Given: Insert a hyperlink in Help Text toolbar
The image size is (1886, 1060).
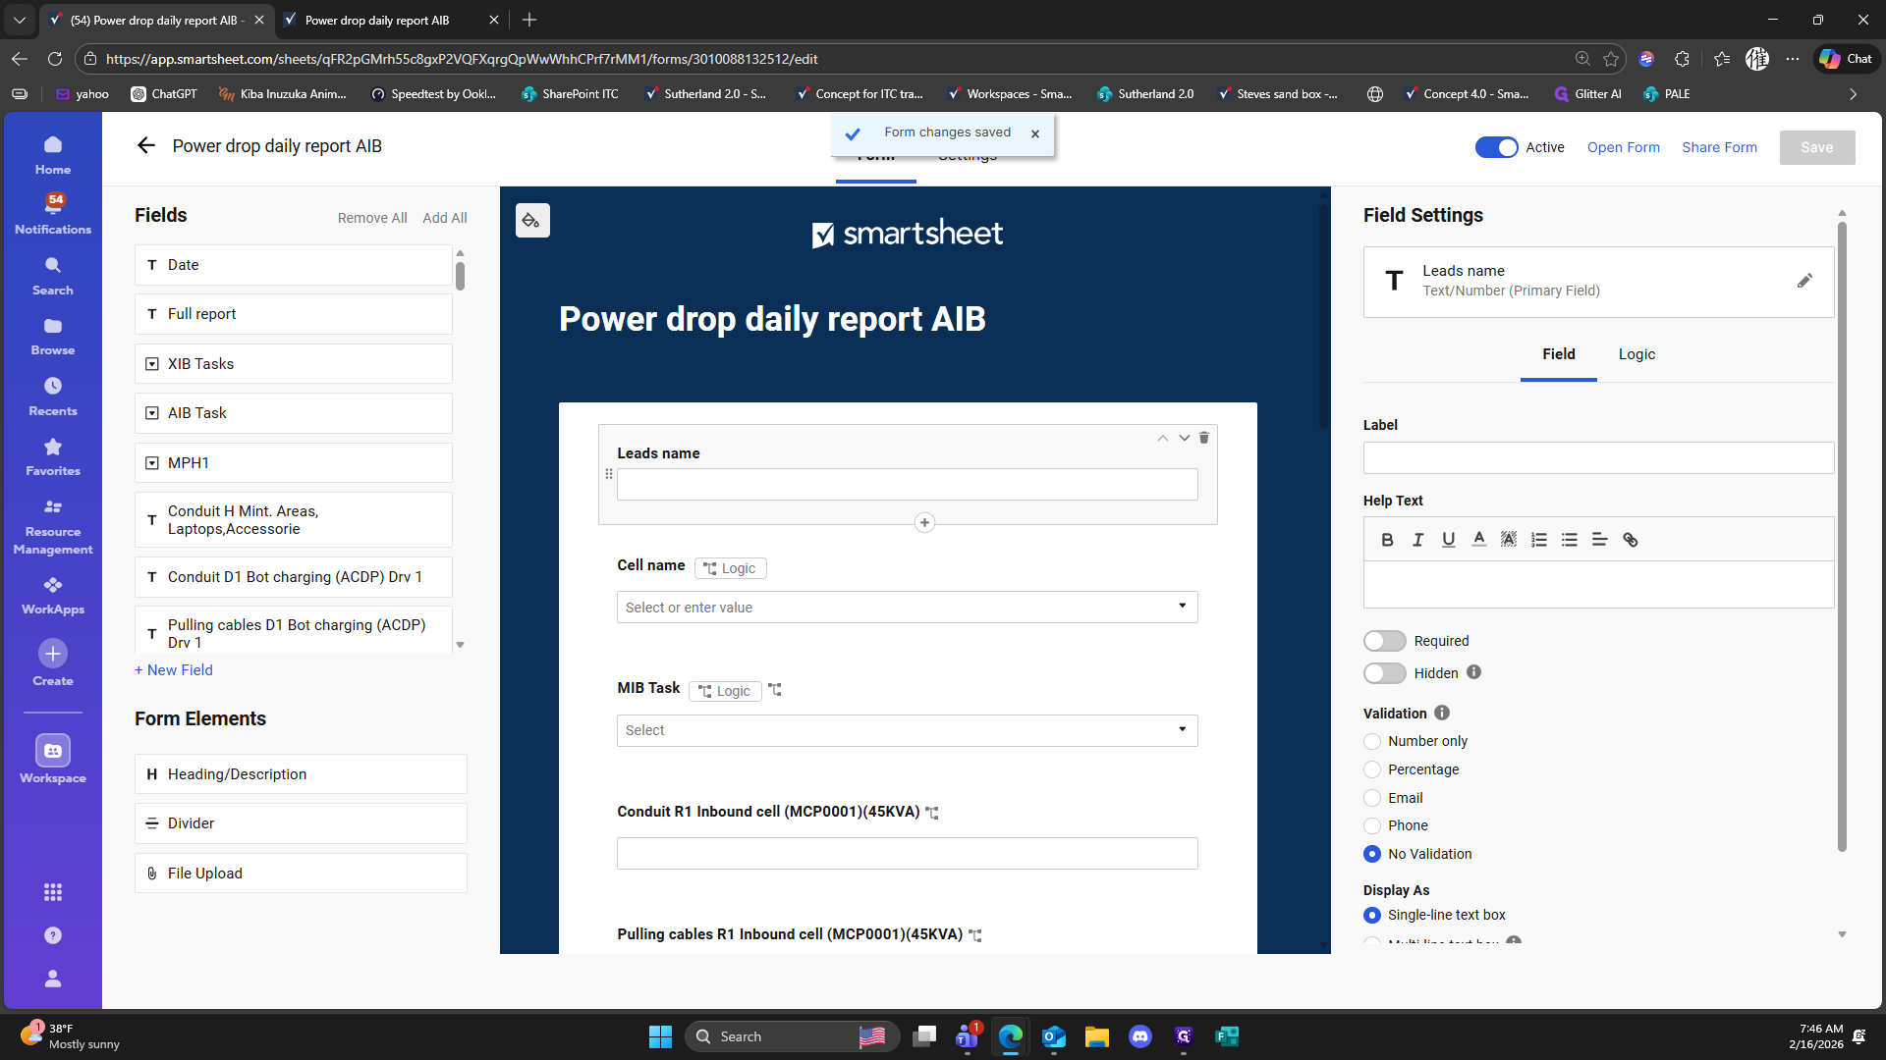Looking at the screenshot, I should click(x=1631, y=540).
